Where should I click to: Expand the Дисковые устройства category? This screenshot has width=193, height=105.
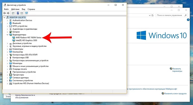click(x=7, y=43)
